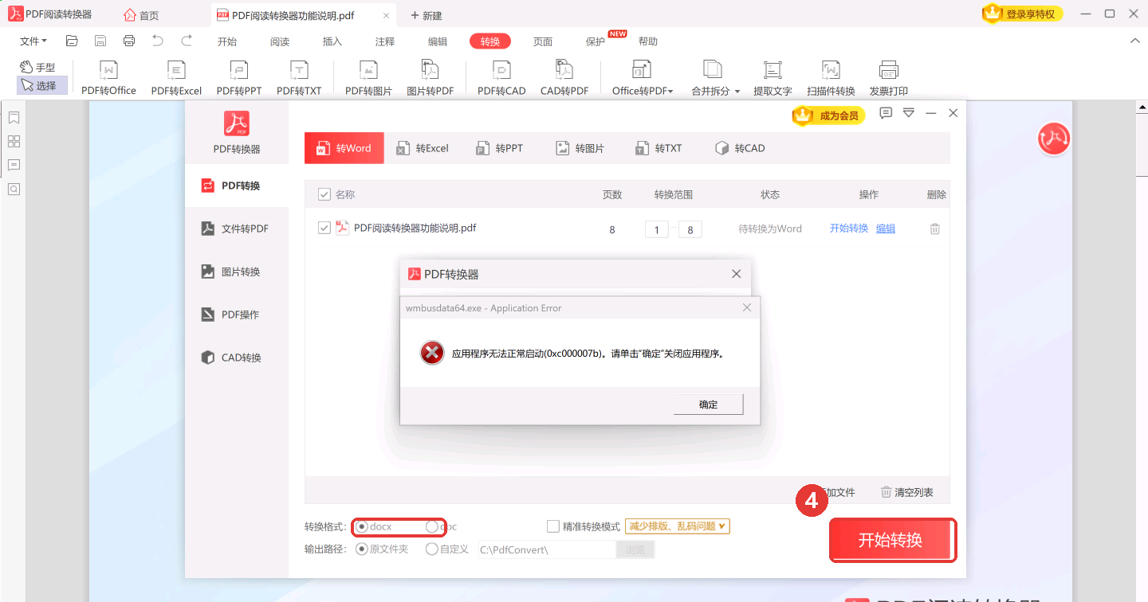Toggle the 名称 select-all checkbox
The height and width of the screenshot is (602, 1148).
(324, 194)
